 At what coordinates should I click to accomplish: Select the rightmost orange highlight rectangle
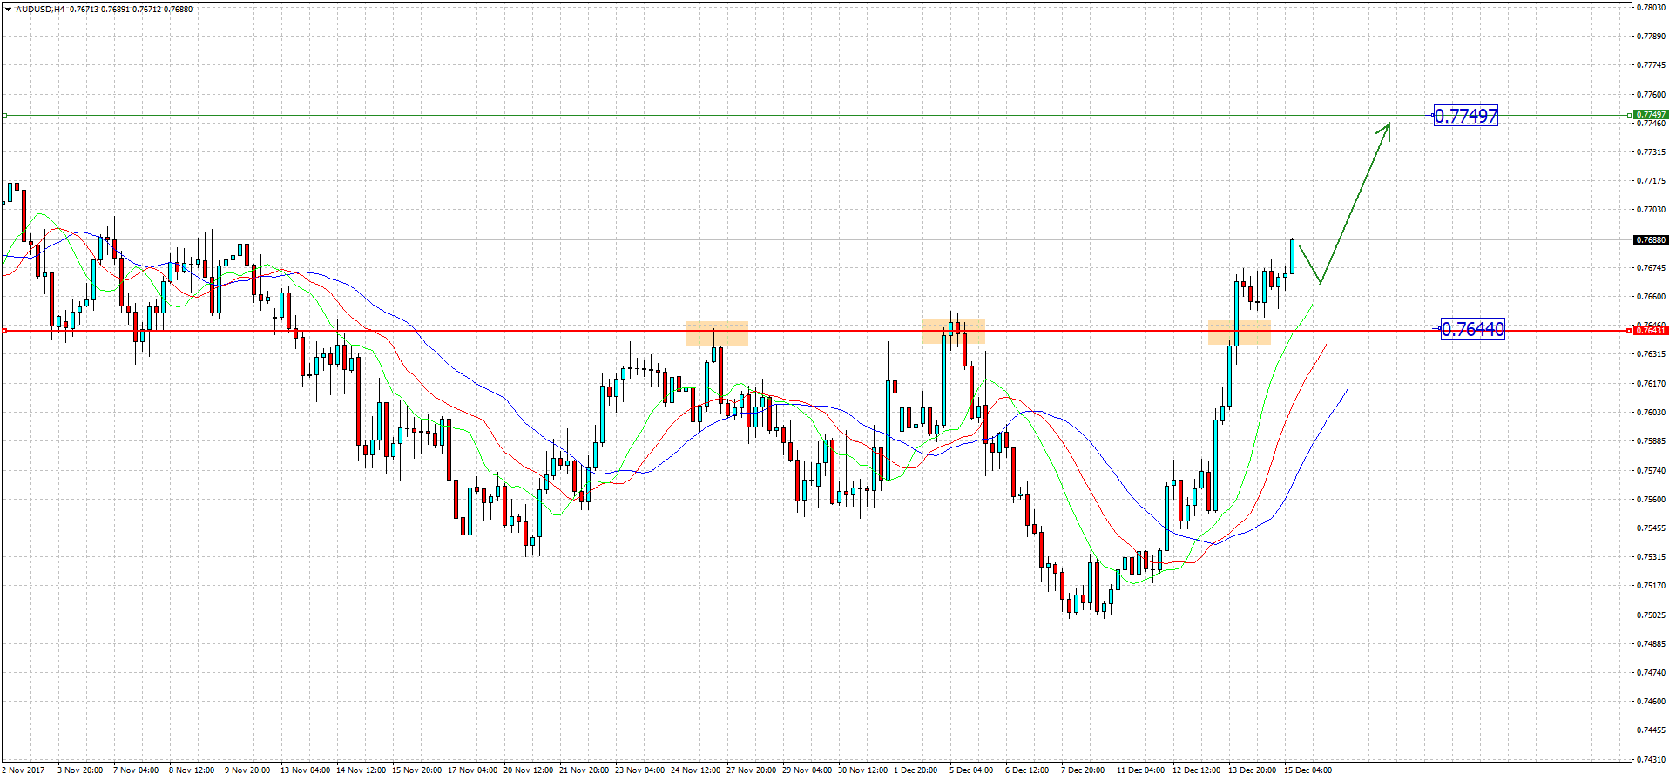(1239, 332)
